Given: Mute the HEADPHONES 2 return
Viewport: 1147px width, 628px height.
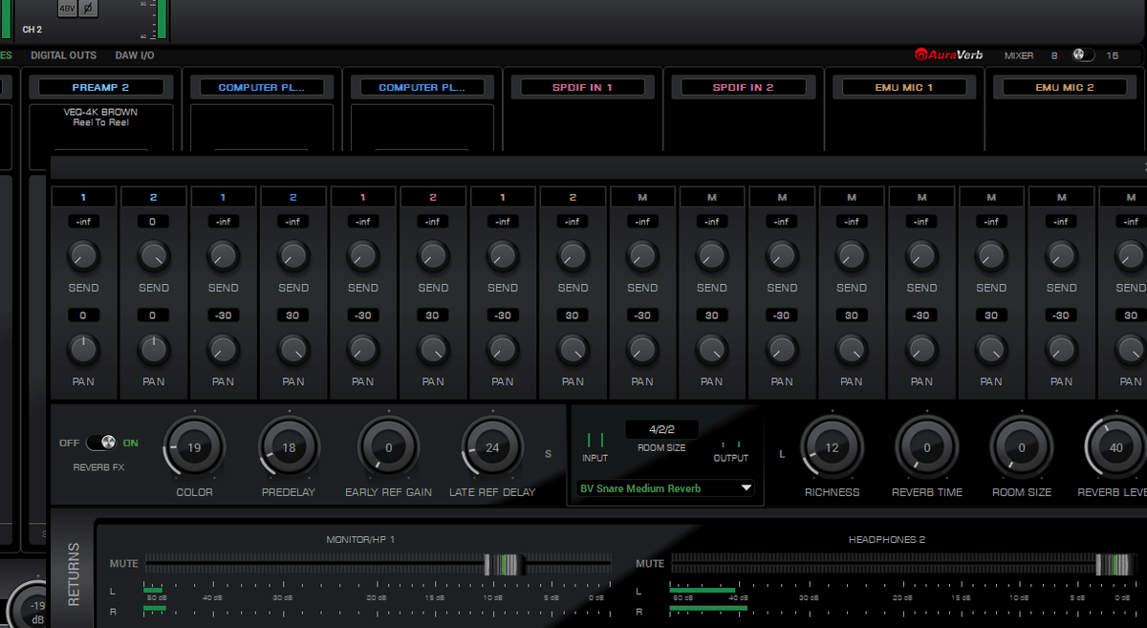Looking at the screenshot, I should click(x=650, y=563).
